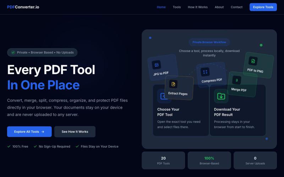The width and height of the screenshot is (284, 177).
Task: Click the In One Place headline
Action: pos(43,85)
